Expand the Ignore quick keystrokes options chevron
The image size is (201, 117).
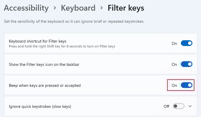190,106
